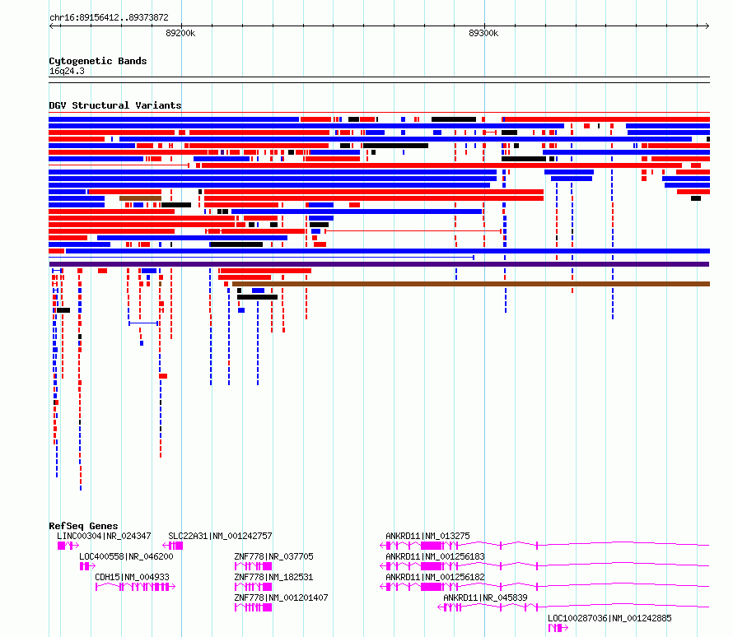Click the long purple structural variant bar

point(379,264)
